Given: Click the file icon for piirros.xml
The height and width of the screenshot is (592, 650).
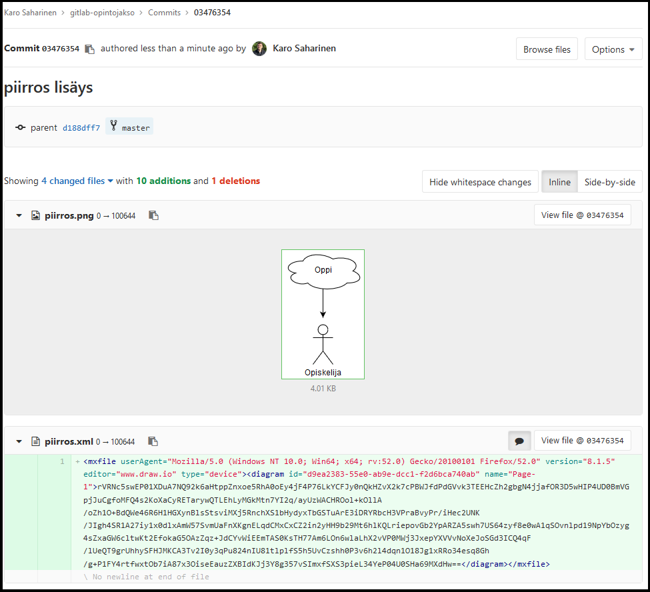Looking at the screenshot, I should [36, 441].
